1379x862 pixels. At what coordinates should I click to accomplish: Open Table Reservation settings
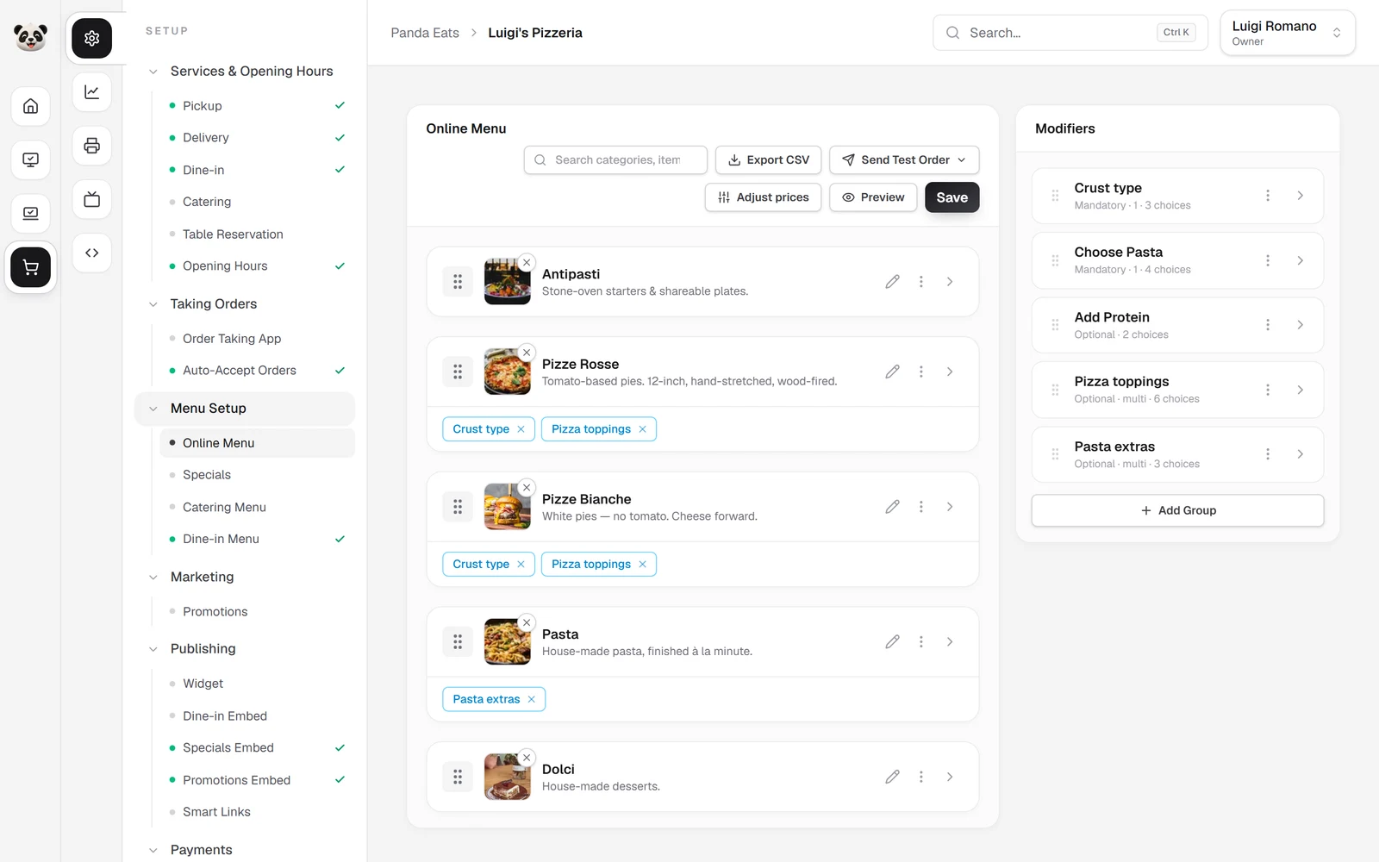tap(233, 234)
